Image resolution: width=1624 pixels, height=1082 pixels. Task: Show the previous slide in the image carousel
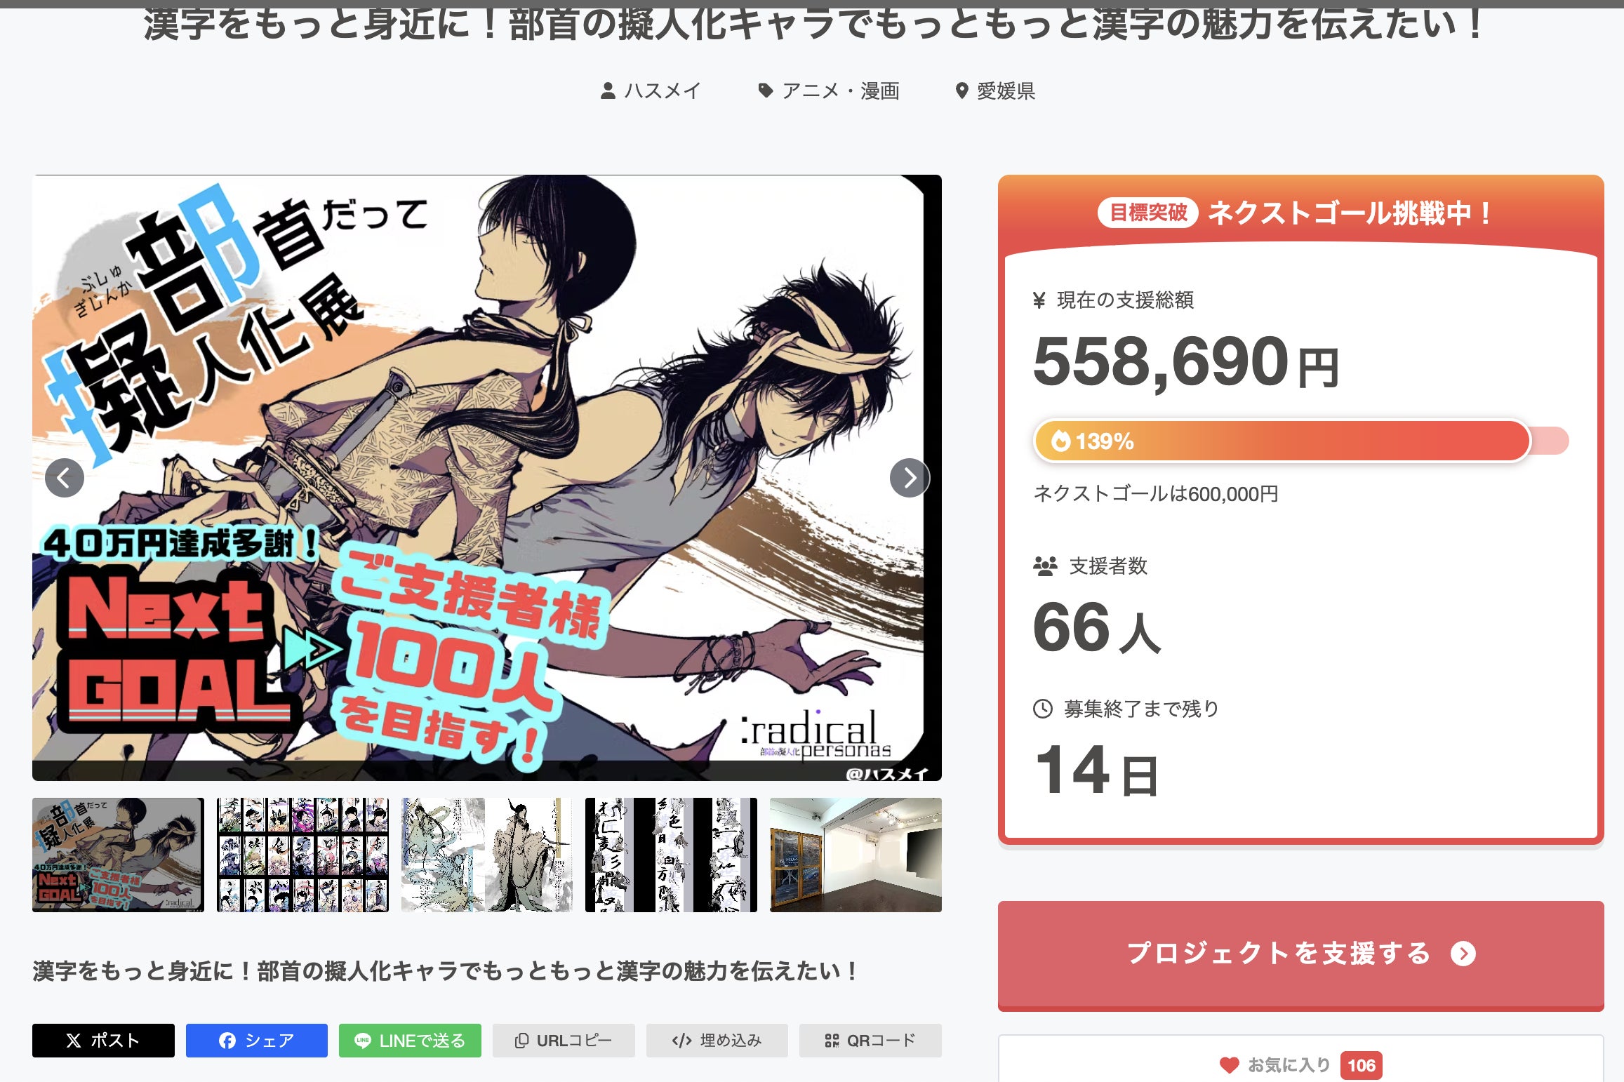[65, 478]
